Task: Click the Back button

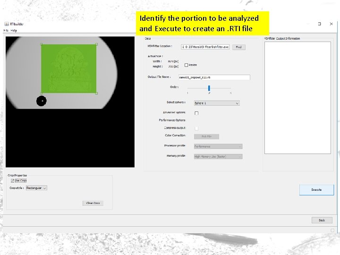Action: [x=322, y=221]
